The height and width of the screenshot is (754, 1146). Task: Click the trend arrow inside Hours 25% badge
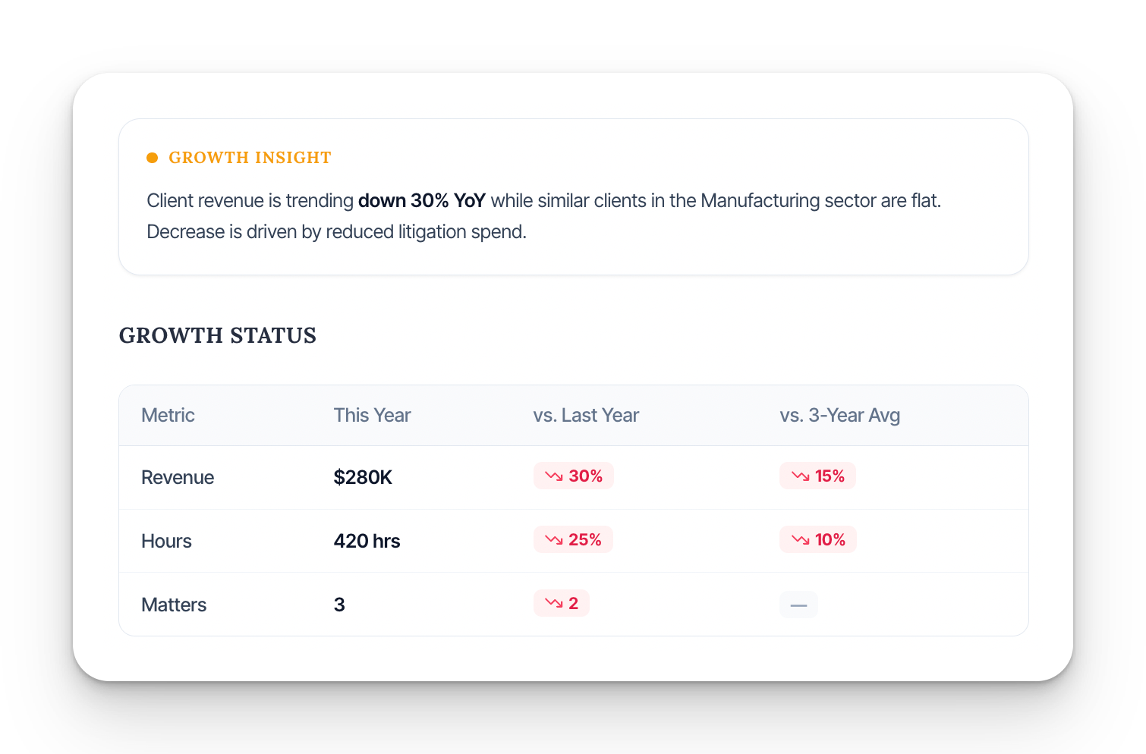553,539
